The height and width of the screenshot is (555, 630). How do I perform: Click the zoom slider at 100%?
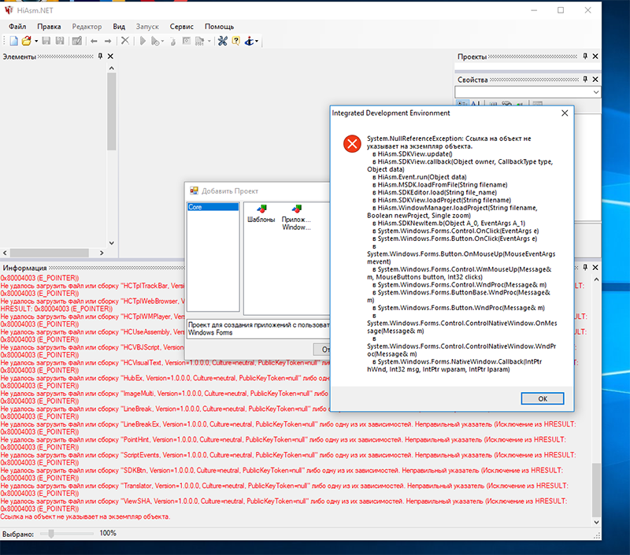click(x=52, y=533)
